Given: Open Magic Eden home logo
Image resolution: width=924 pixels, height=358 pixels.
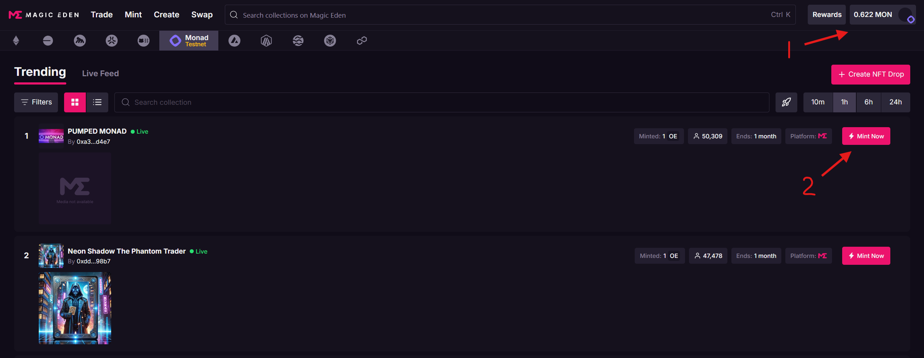Looking at the screenshot, I should [x=44, y=15].
